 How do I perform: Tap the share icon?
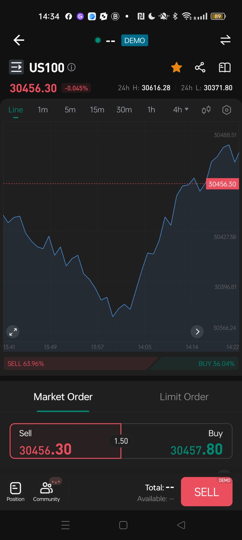200,67
